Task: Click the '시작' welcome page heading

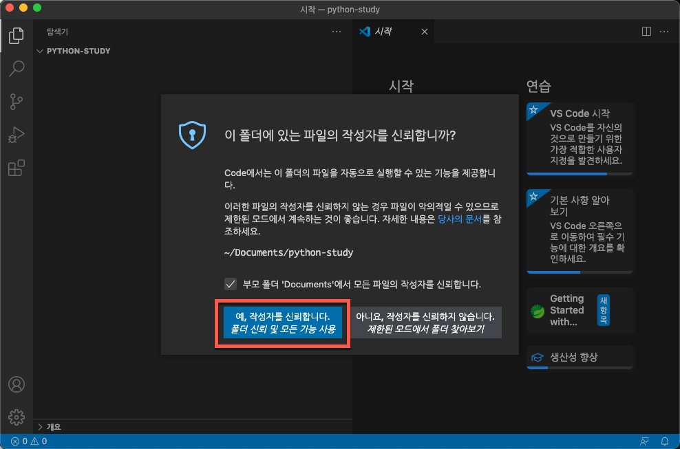Action: coord(401,86)
